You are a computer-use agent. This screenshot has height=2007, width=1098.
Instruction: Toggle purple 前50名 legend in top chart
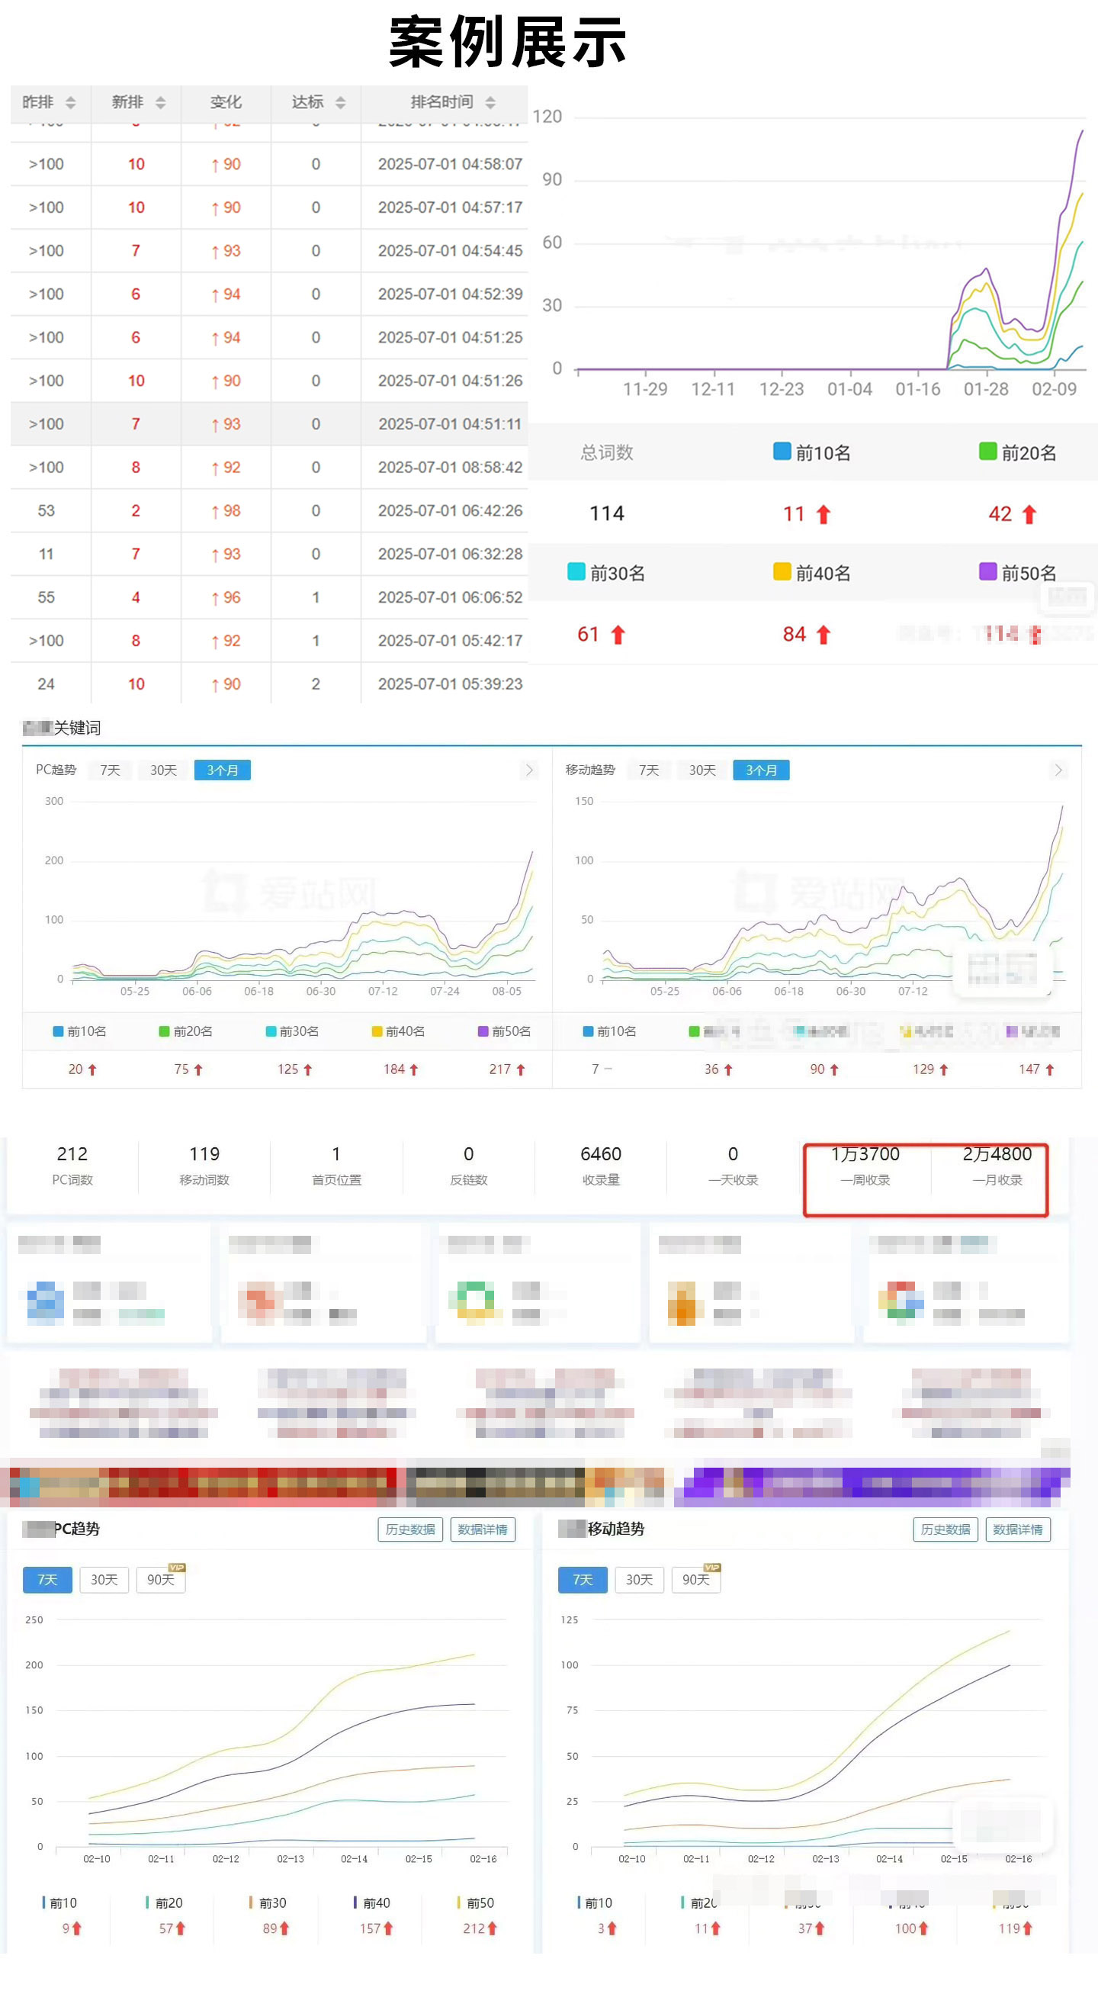point(1017,573)
